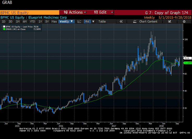
Task: Click white BPMC Last Price legend marker
Action: tap(4, 27)
